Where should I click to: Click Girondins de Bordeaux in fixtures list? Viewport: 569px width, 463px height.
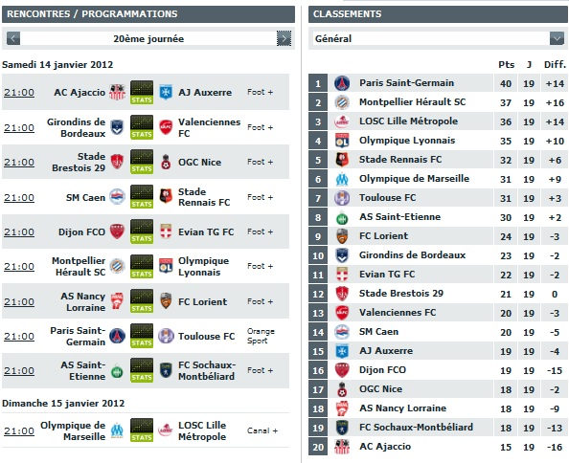77,127
